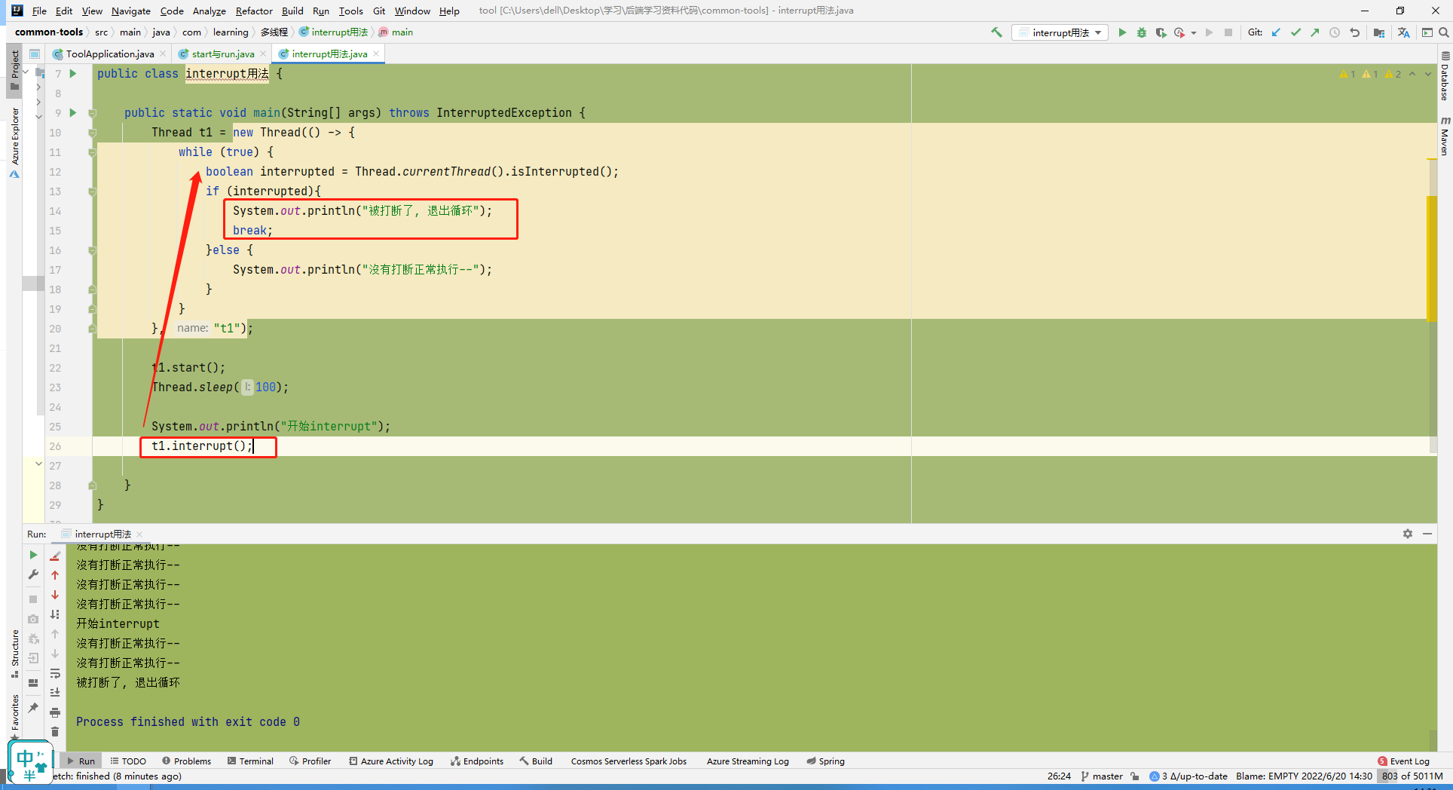Open Project Structure icon in toolbar

pyautogui.click(x=1379, y=32)
